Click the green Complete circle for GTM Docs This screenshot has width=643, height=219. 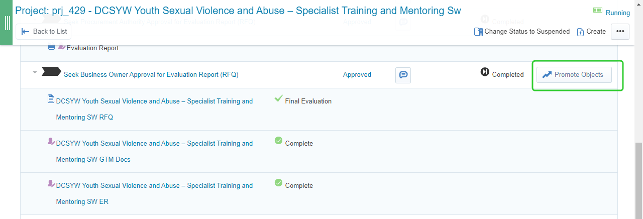[278, 141]
